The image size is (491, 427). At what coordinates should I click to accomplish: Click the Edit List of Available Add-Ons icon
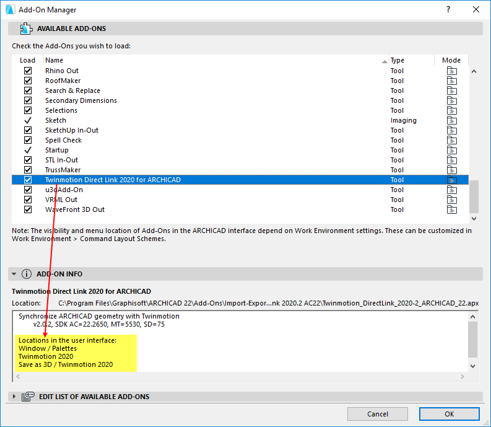(x=28, y=397)
